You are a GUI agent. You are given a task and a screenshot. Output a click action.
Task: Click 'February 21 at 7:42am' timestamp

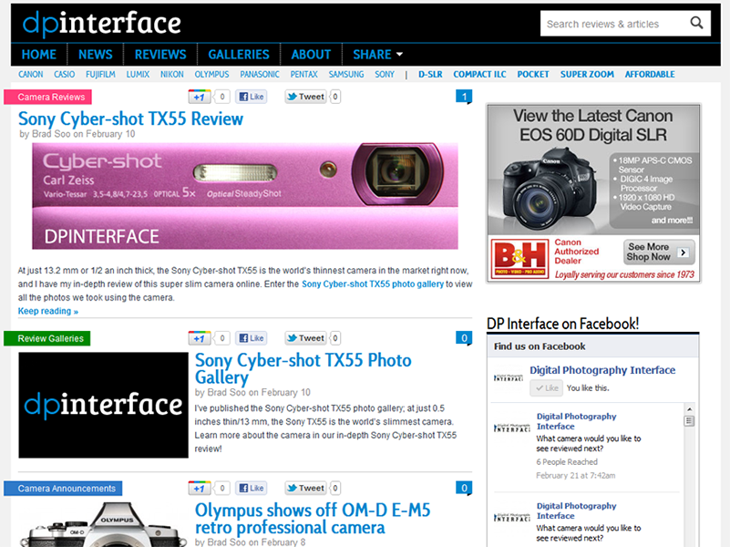[575, 475]
